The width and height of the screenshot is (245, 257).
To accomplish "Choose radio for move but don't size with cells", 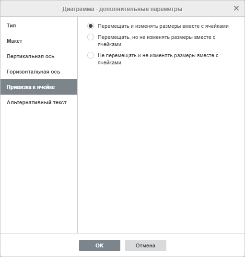I will pyautogui.click(x=91, y=37).
